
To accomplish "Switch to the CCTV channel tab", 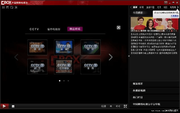I will [34, 29].
